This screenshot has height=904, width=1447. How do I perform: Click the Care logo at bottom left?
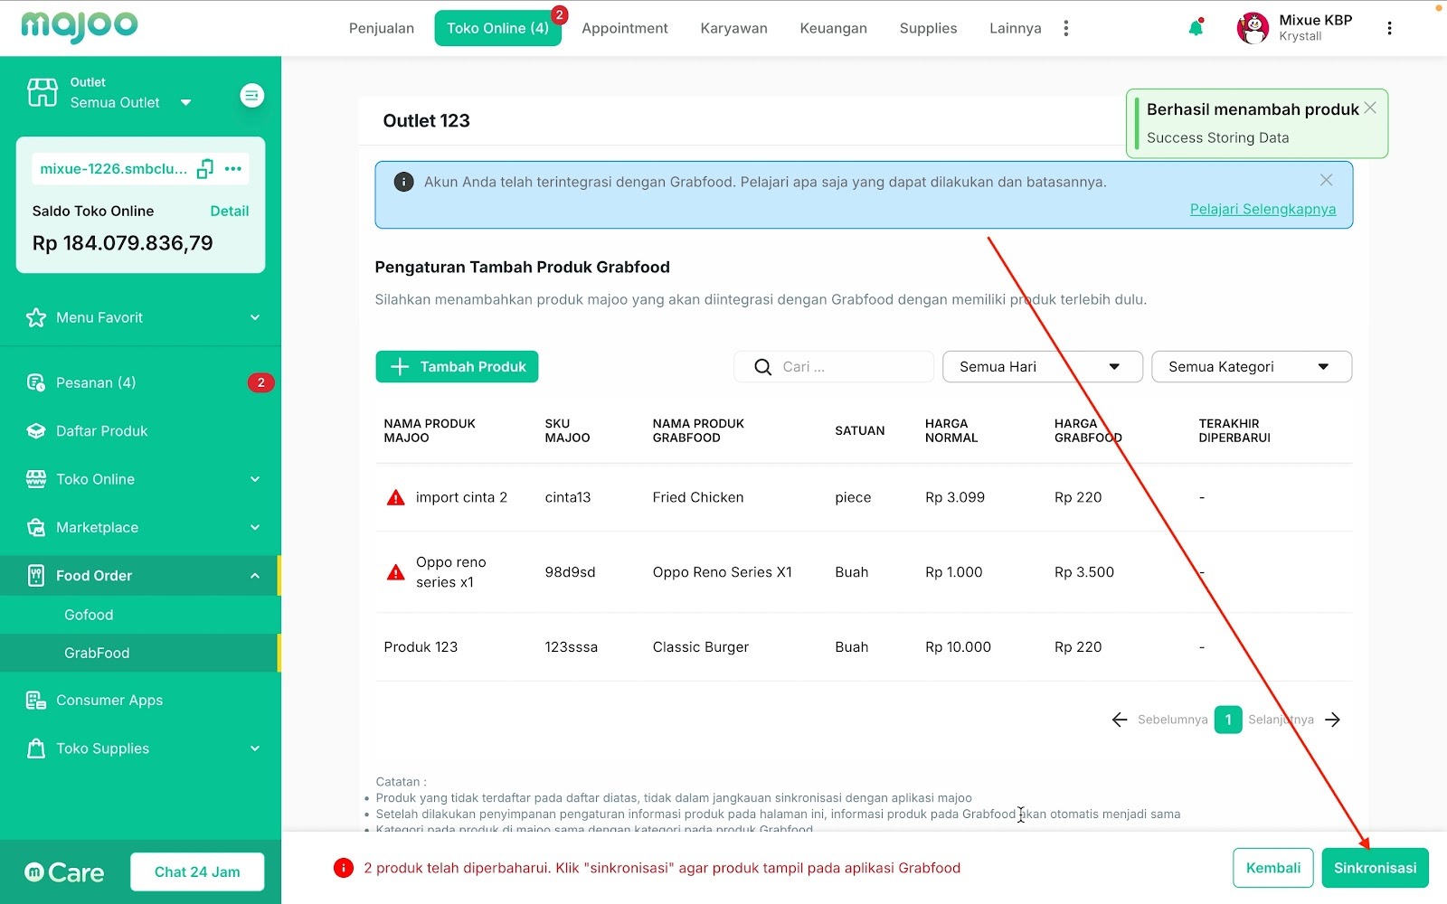[x=64, y=872]
